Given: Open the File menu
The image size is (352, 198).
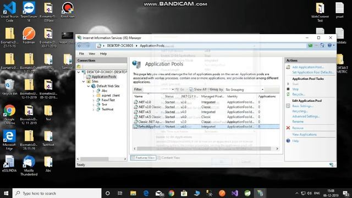Looking at the screenshot, I should (81, 54).
